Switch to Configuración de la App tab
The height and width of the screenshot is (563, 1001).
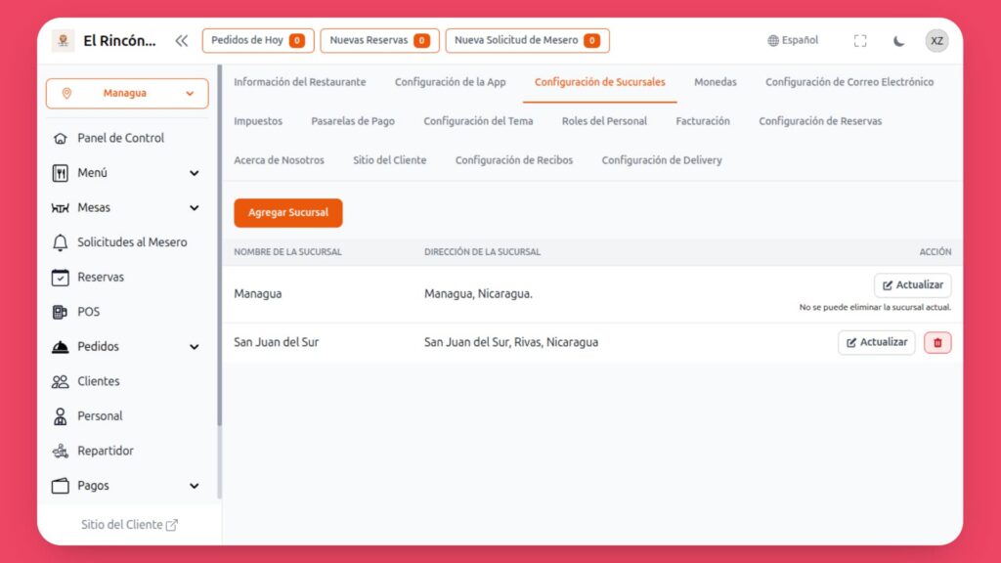coord(450,82)
